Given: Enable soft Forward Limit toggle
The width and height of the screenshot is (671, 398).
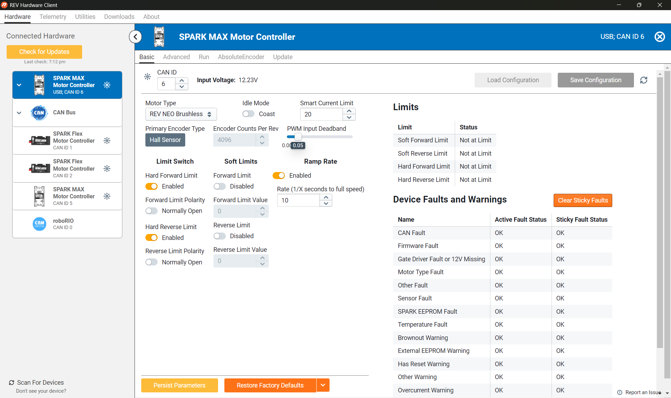Looking at the screenshot, I should pyautogui.click(x=219, y=186).
